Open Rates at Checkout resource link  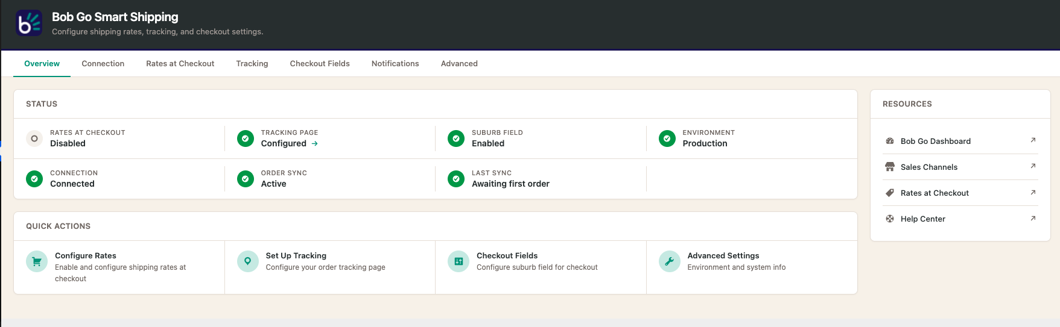pyautogui.click(x=960, y=193)
